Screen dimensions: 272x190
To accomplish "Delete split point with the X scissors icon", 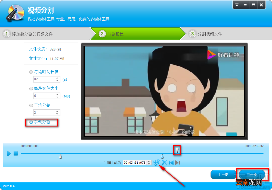I will tap(164, 163).
